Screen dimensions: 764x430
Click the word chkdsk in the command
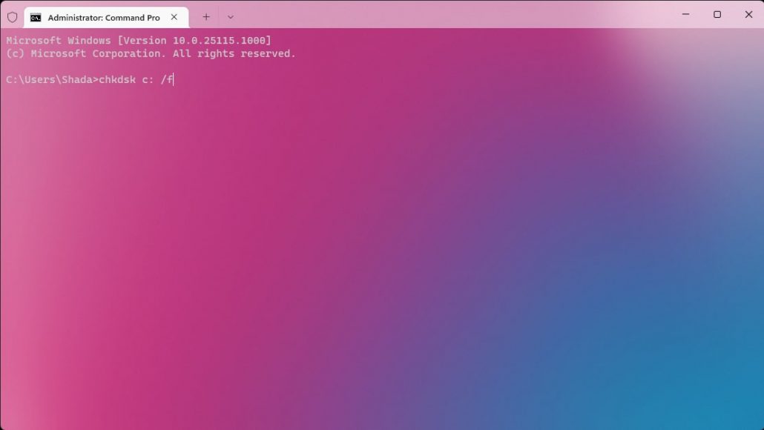117,79
